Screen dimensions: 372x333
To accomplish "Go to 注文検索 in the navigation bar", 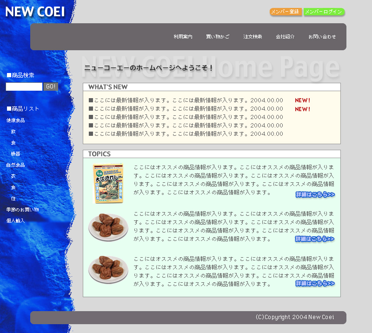I will point(252,37).
